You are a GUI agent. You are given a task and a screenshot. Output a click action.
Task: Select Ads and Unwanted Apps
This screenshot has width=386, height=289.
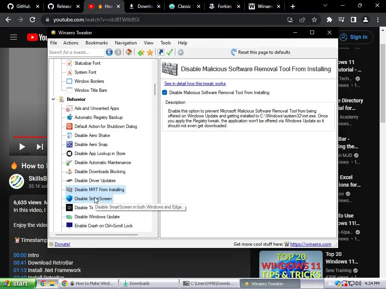click(96, 108)
